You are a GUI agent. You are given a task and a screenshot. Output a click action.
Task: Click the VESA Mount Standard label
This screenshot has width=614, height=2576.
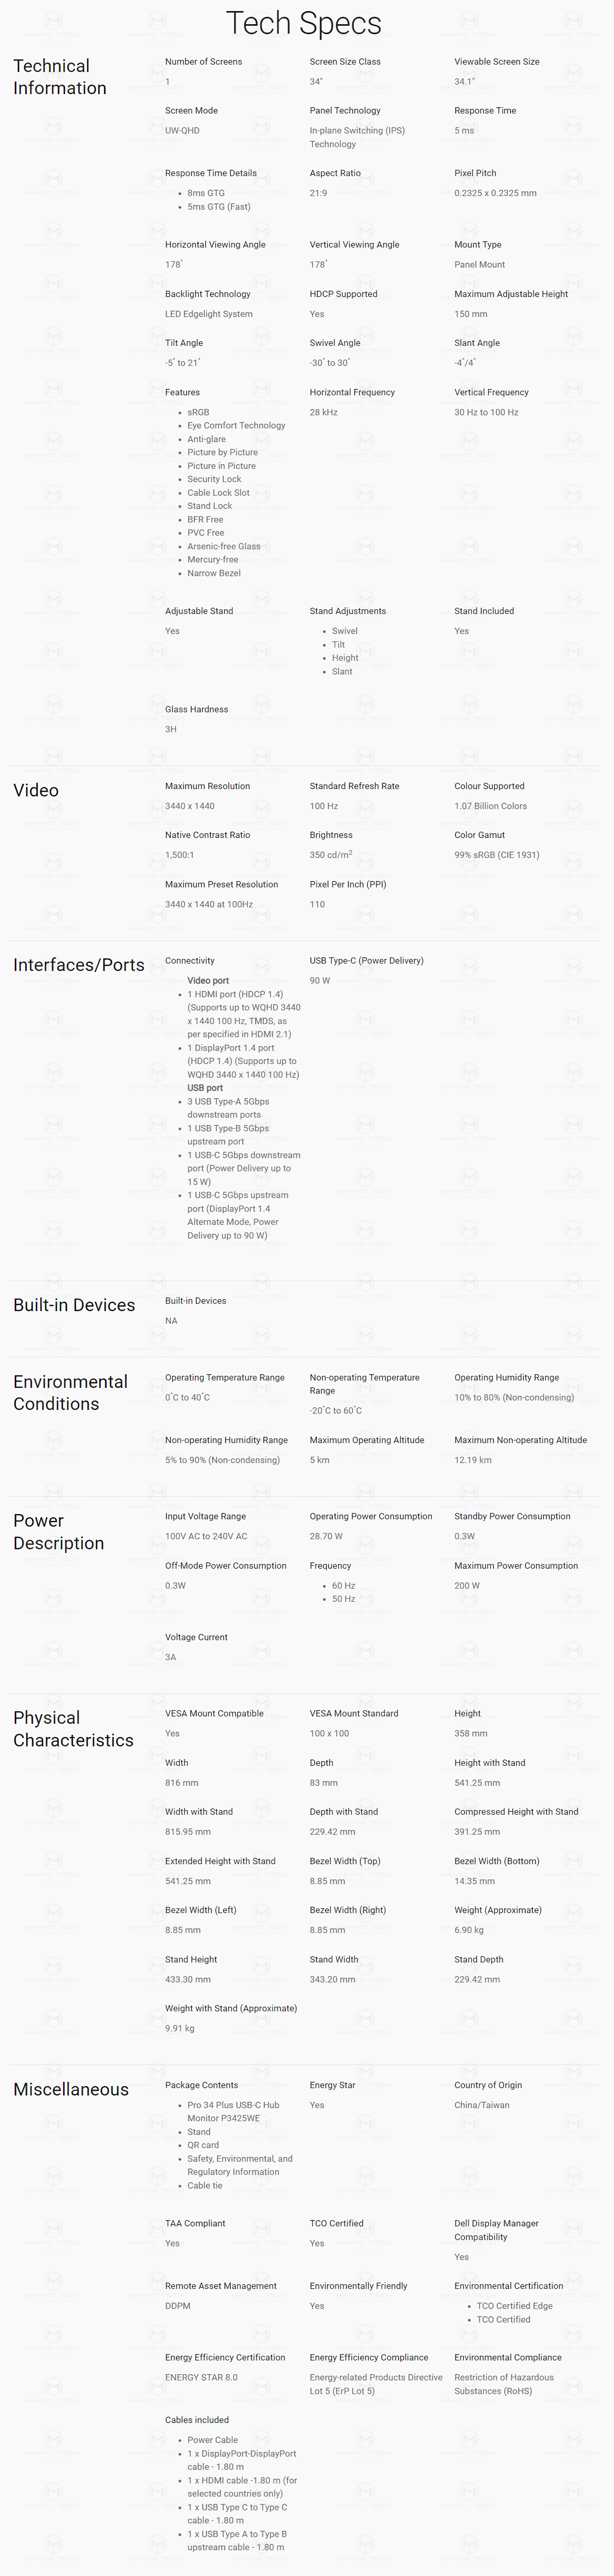click(x=353, y=1713)
